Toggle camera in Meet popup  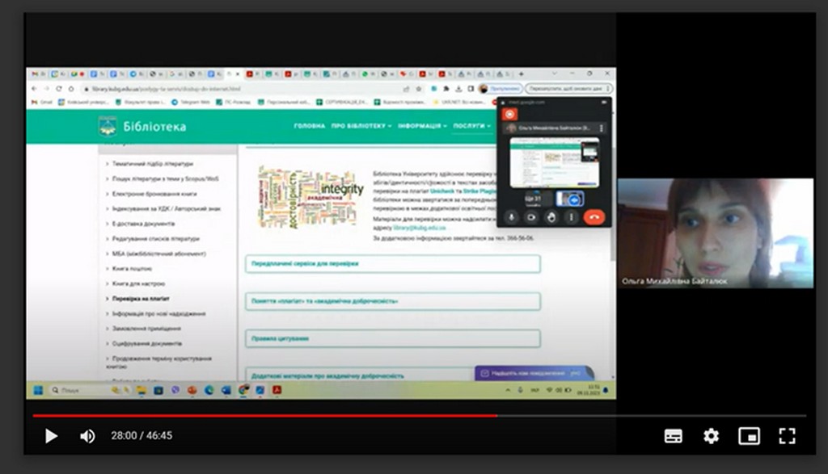(531, 216)
